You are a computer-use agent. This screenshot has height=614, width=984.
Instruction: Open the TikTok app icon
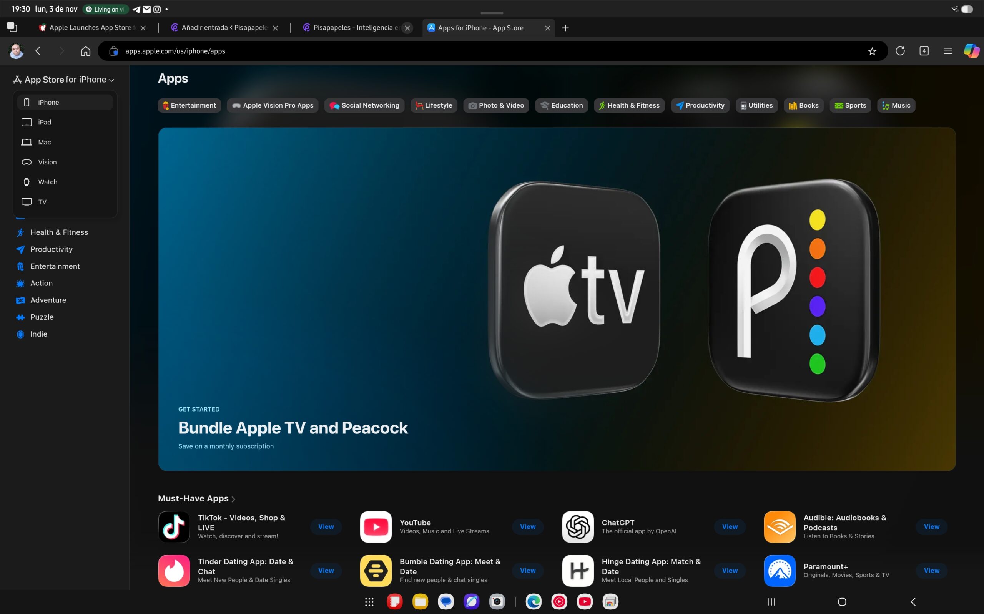(x=174, y=527)
